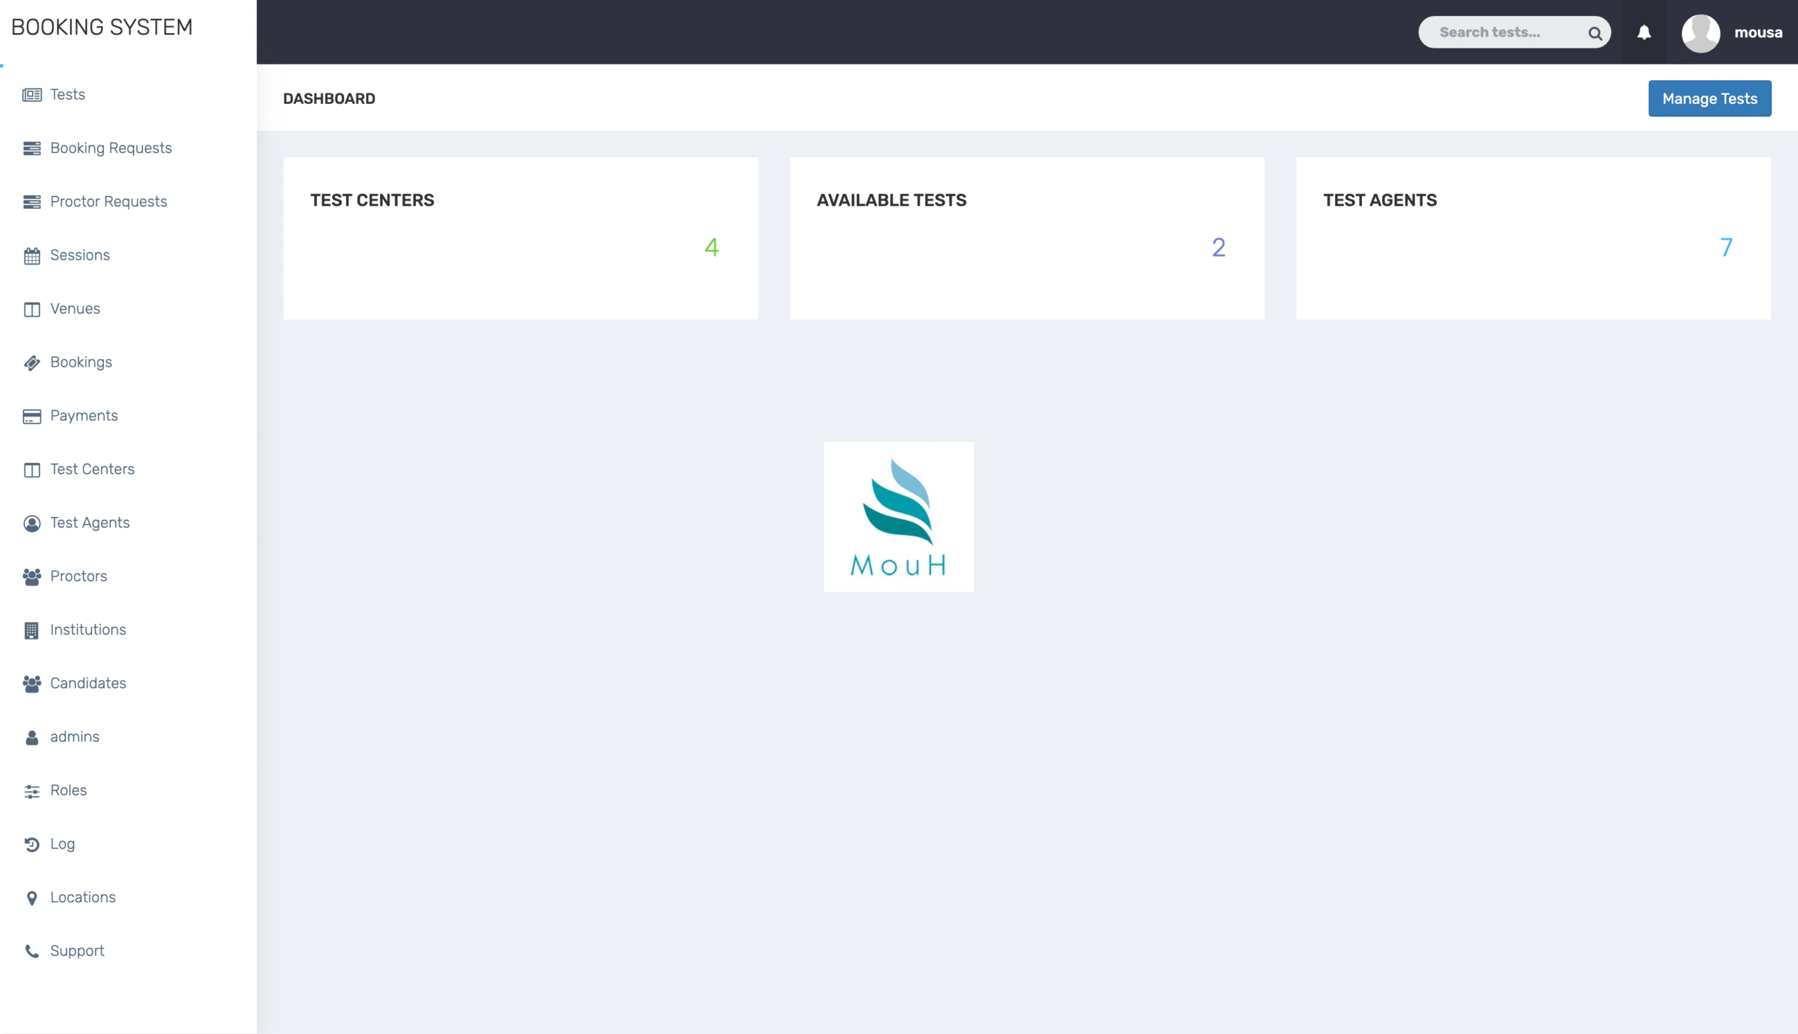
Task: Click the notification bell icon
Action: point(1643,33)
